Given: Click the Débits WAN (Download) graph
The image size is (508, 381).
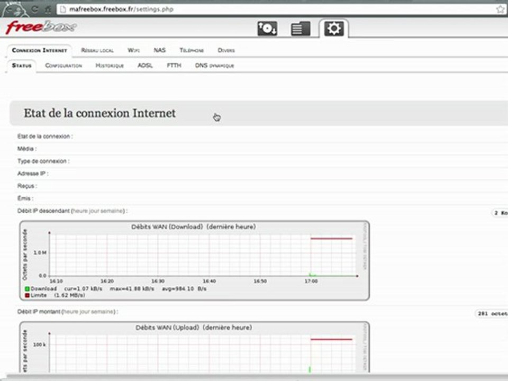Looking at the screenshot, I should (x=194, y=260).
